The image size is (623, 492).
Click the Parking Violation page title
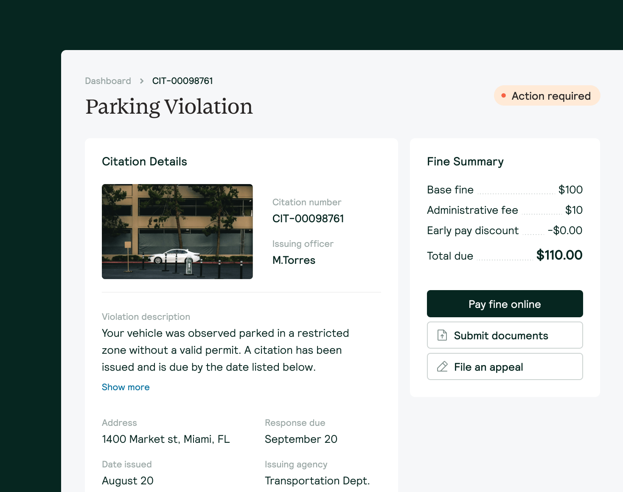pyautogui.click(x=169, y=107)
